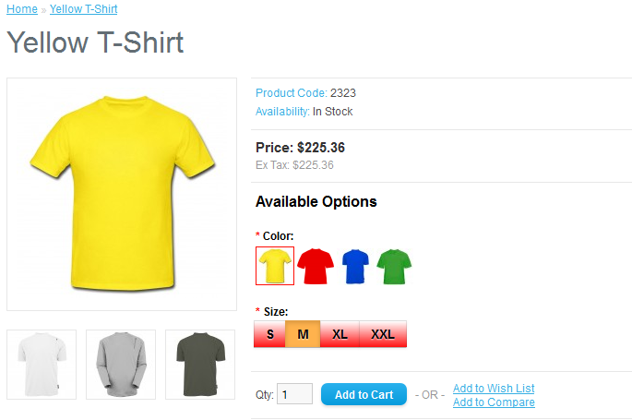
Task: Go to Home breadcrumb link
Action: (x=22, y=9)
